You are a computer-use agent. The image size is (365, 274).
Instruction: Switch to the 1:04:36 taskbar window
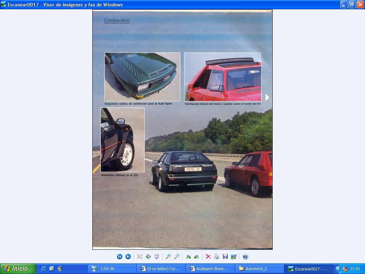(112, 269)
